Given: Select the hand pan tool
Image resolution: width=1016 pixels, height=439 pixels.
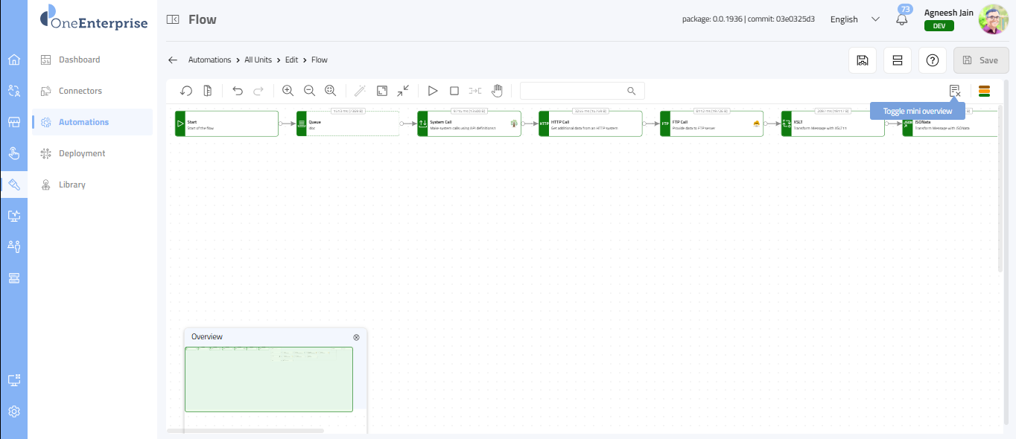Looking at the screenshot, I should 497,91.
